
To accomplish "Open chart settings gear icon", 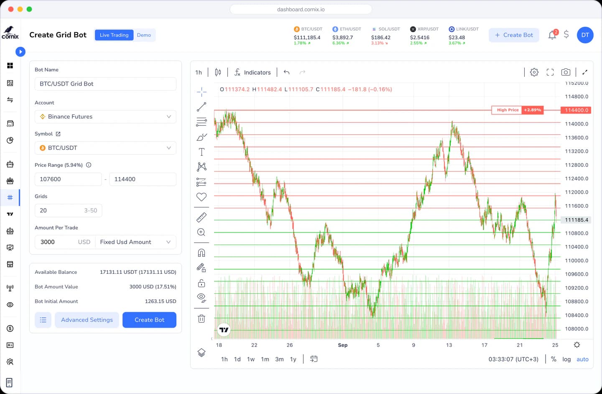I will pyautogui.click(x=534, y=72).
